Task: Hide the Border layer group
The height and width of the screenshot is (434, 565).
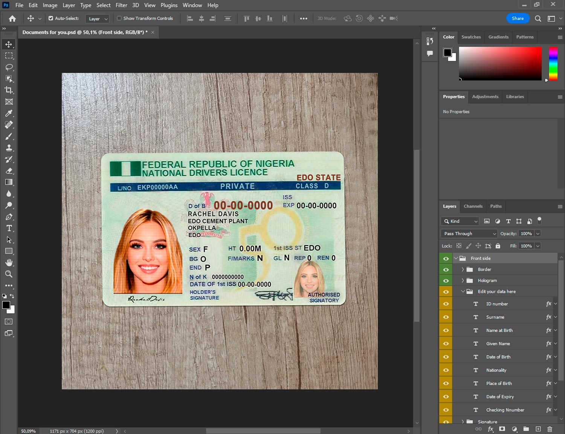Action: click(x=446, y=270)
